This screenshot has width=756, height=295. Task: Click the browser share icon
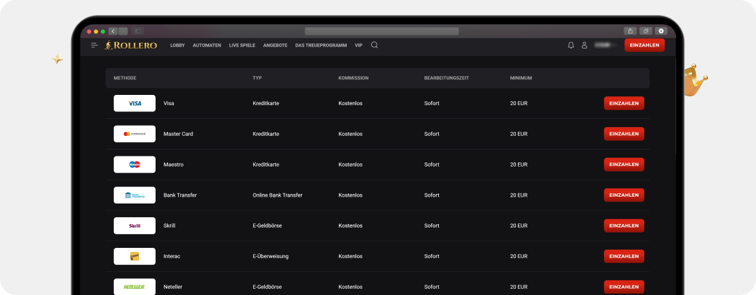(x=630, y=31)
